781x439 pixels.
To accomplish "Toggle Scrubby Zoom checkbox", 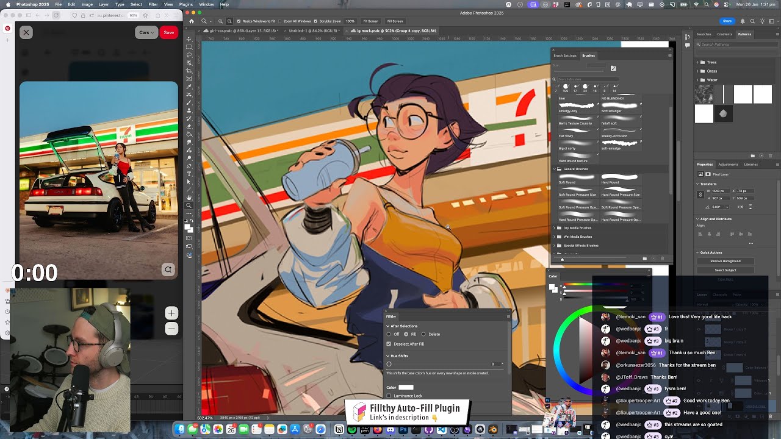I will pyautogui.click(x=315, y=21).
